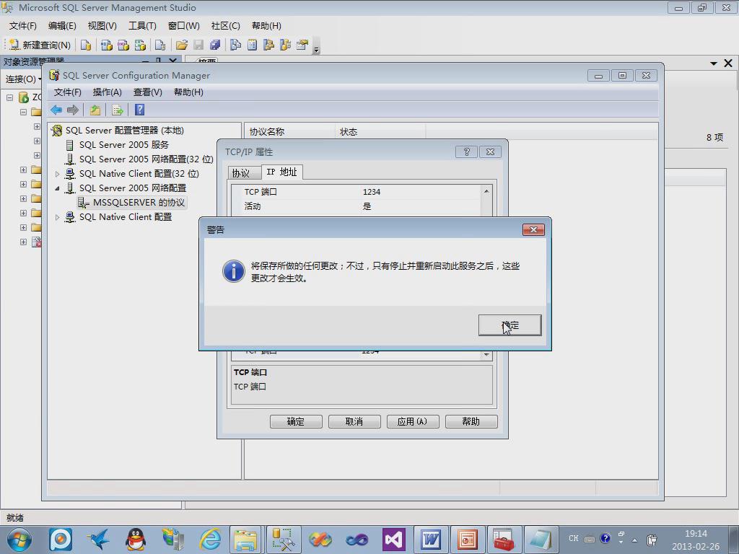Click 帮助 button in TCP/IP properties dialog
This screenshot has height=554, width=739.
[x=471, y=421]
